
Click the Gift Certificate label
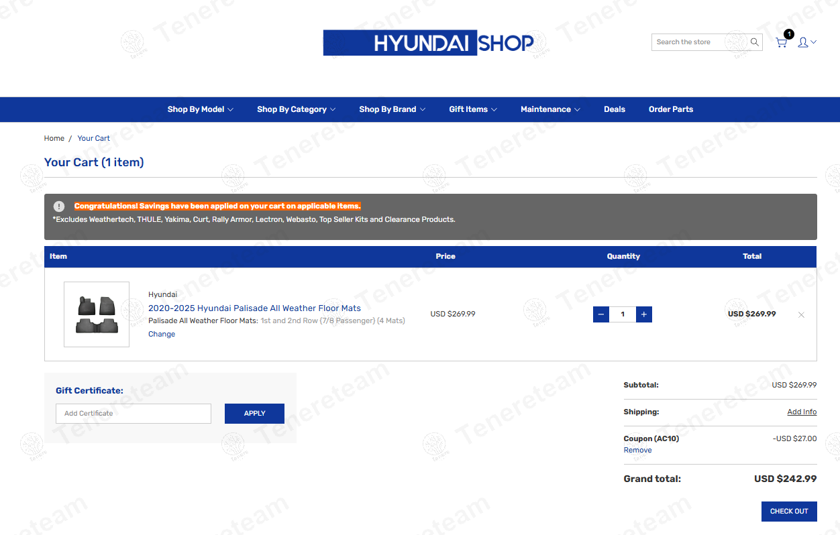[x=89, y=391]
